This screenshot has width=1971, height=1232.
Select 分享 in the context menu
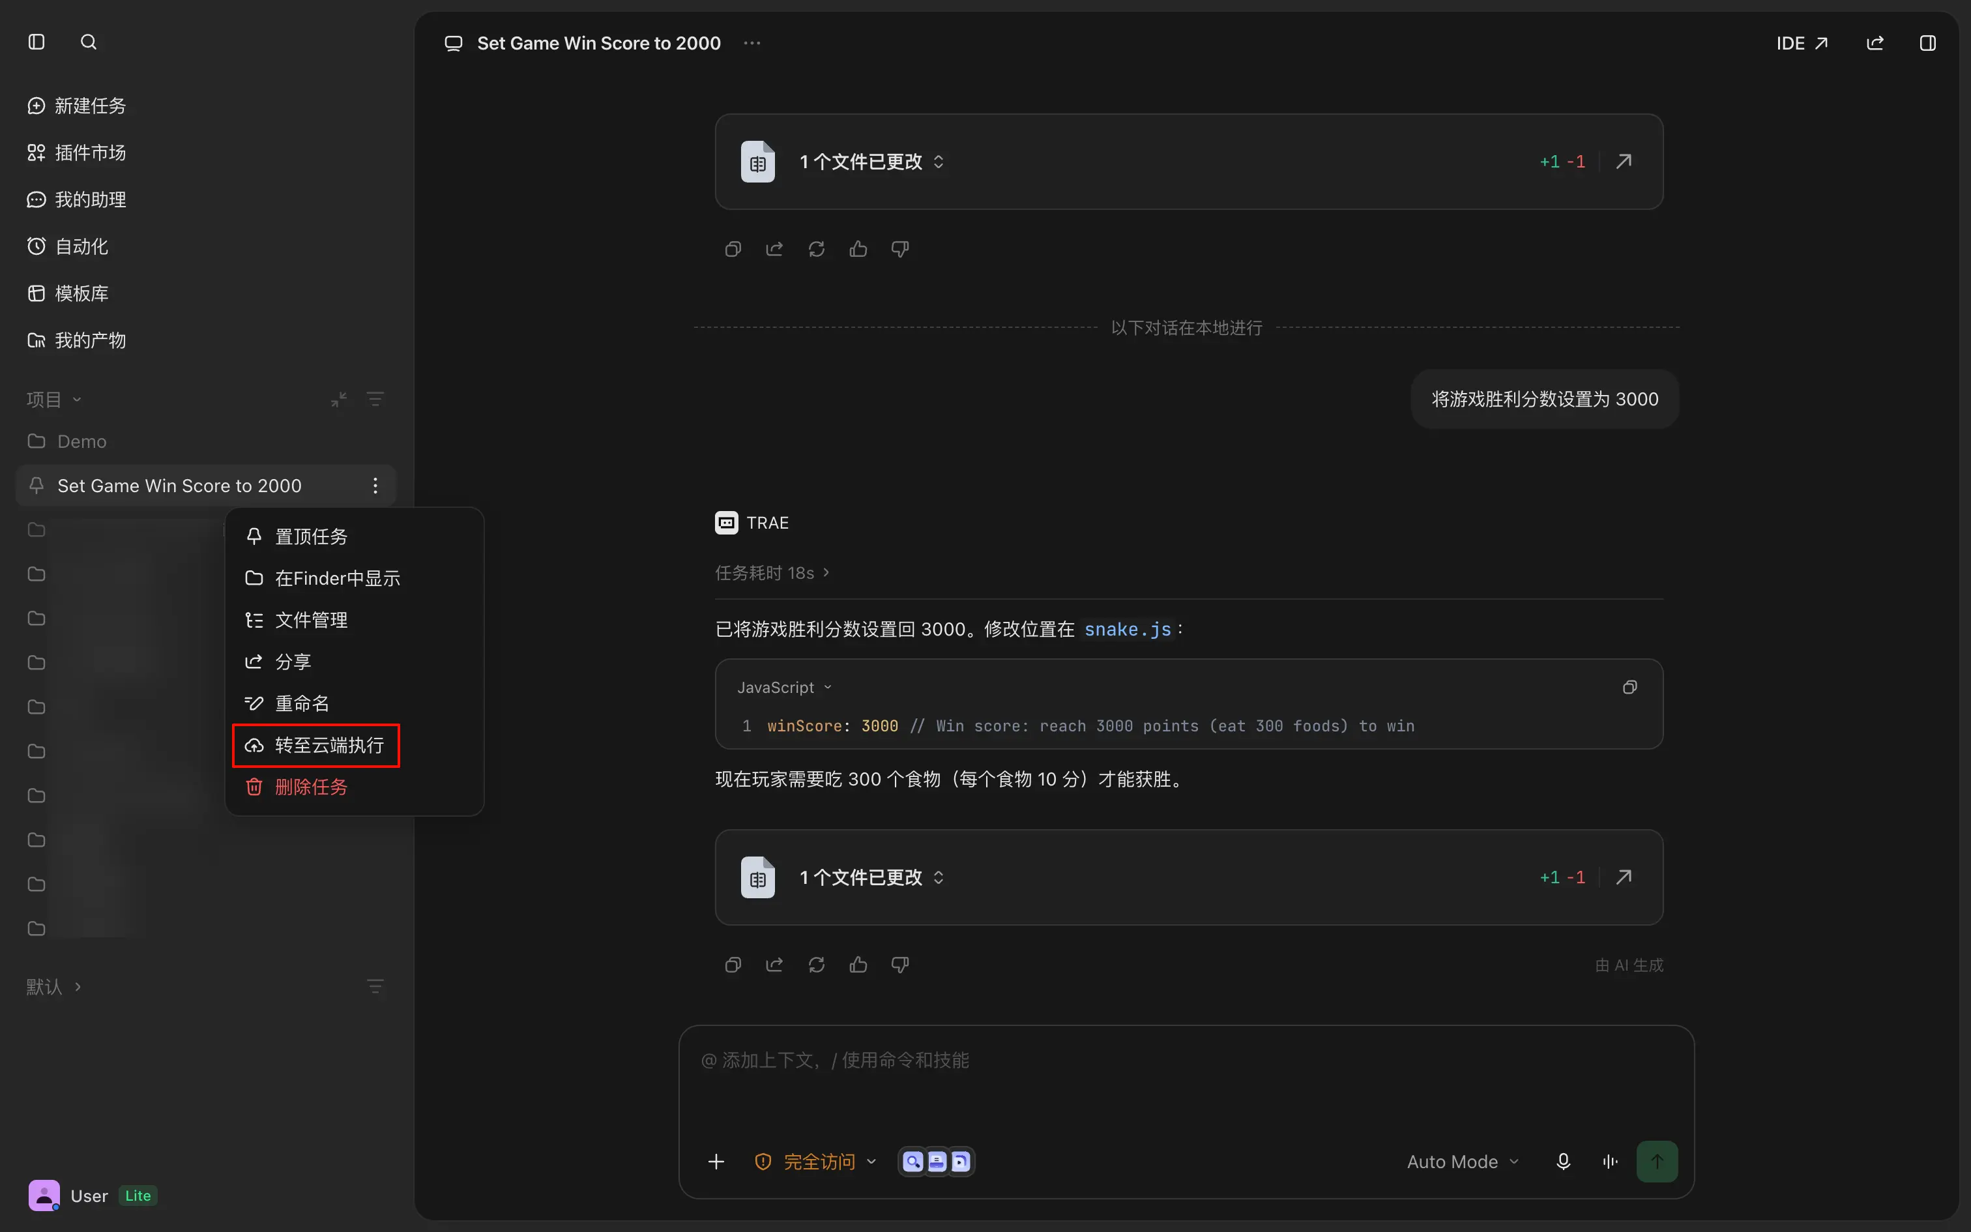(355, 662)
